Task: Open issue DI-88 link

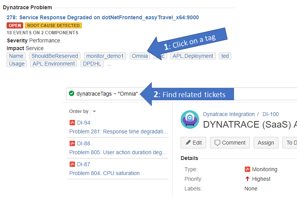Action: [84, 143]
